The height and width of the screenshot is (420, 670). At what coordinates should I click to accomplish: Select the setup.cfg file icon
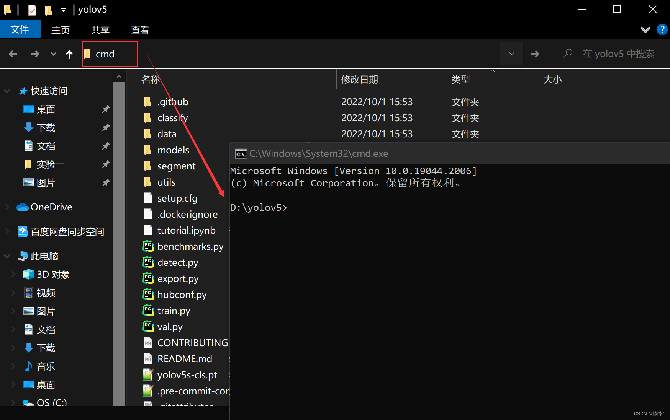(148, 198)
